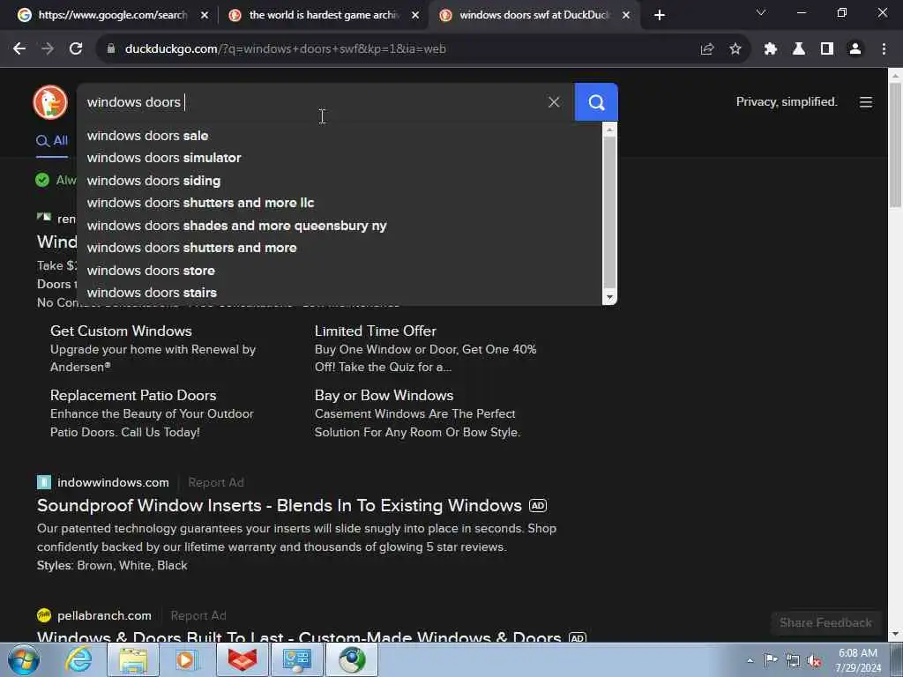Click the suggestion list scroll-down arrow
The height and width of the screenshot is (677, 903).
tap(609, 298)
